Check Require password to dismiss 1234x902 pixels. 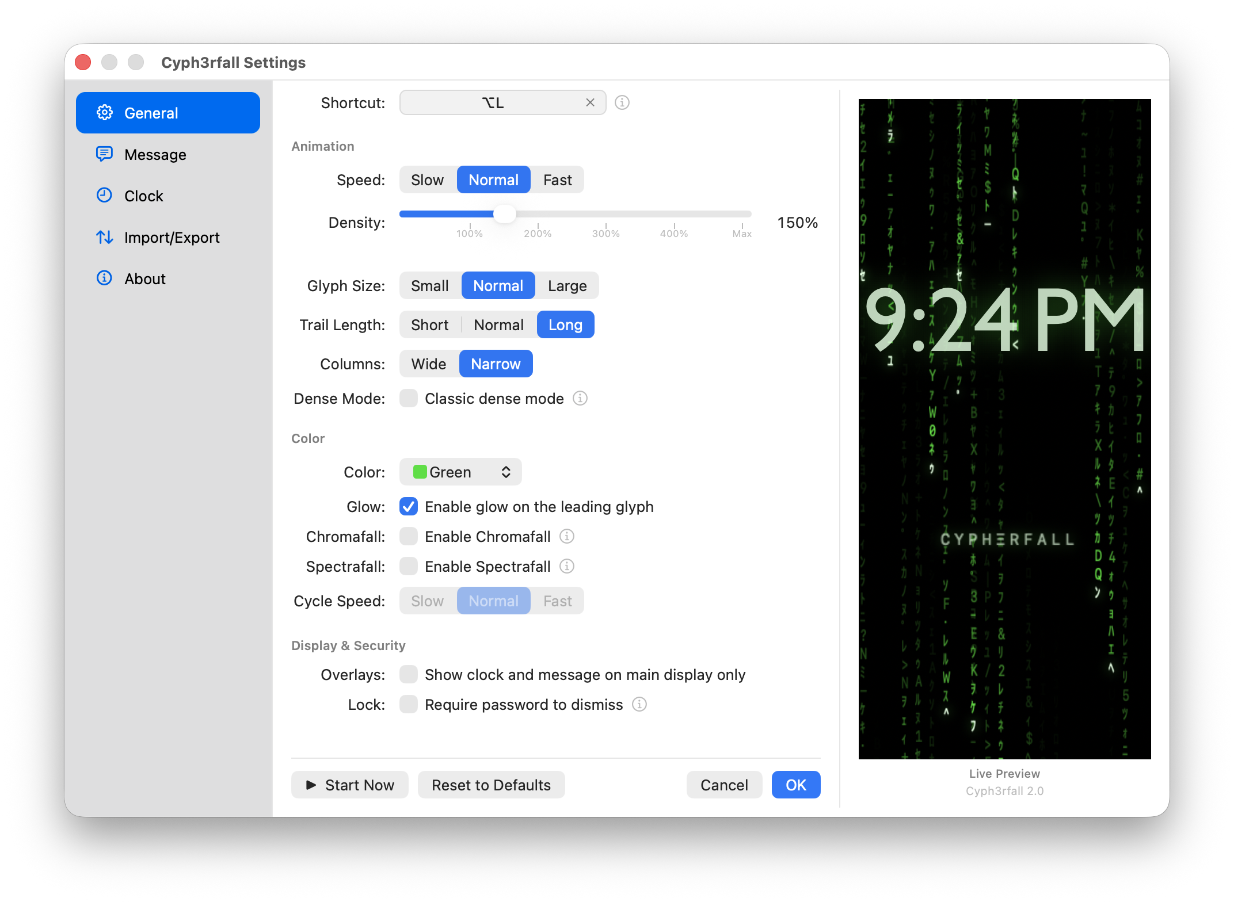click(409, 704)
